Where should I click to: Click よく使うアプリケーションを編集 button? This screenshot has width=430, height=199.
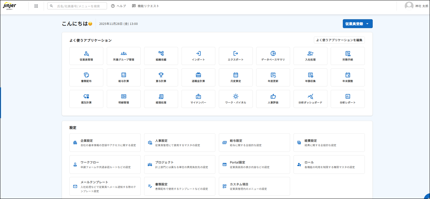tap(338, 40)
